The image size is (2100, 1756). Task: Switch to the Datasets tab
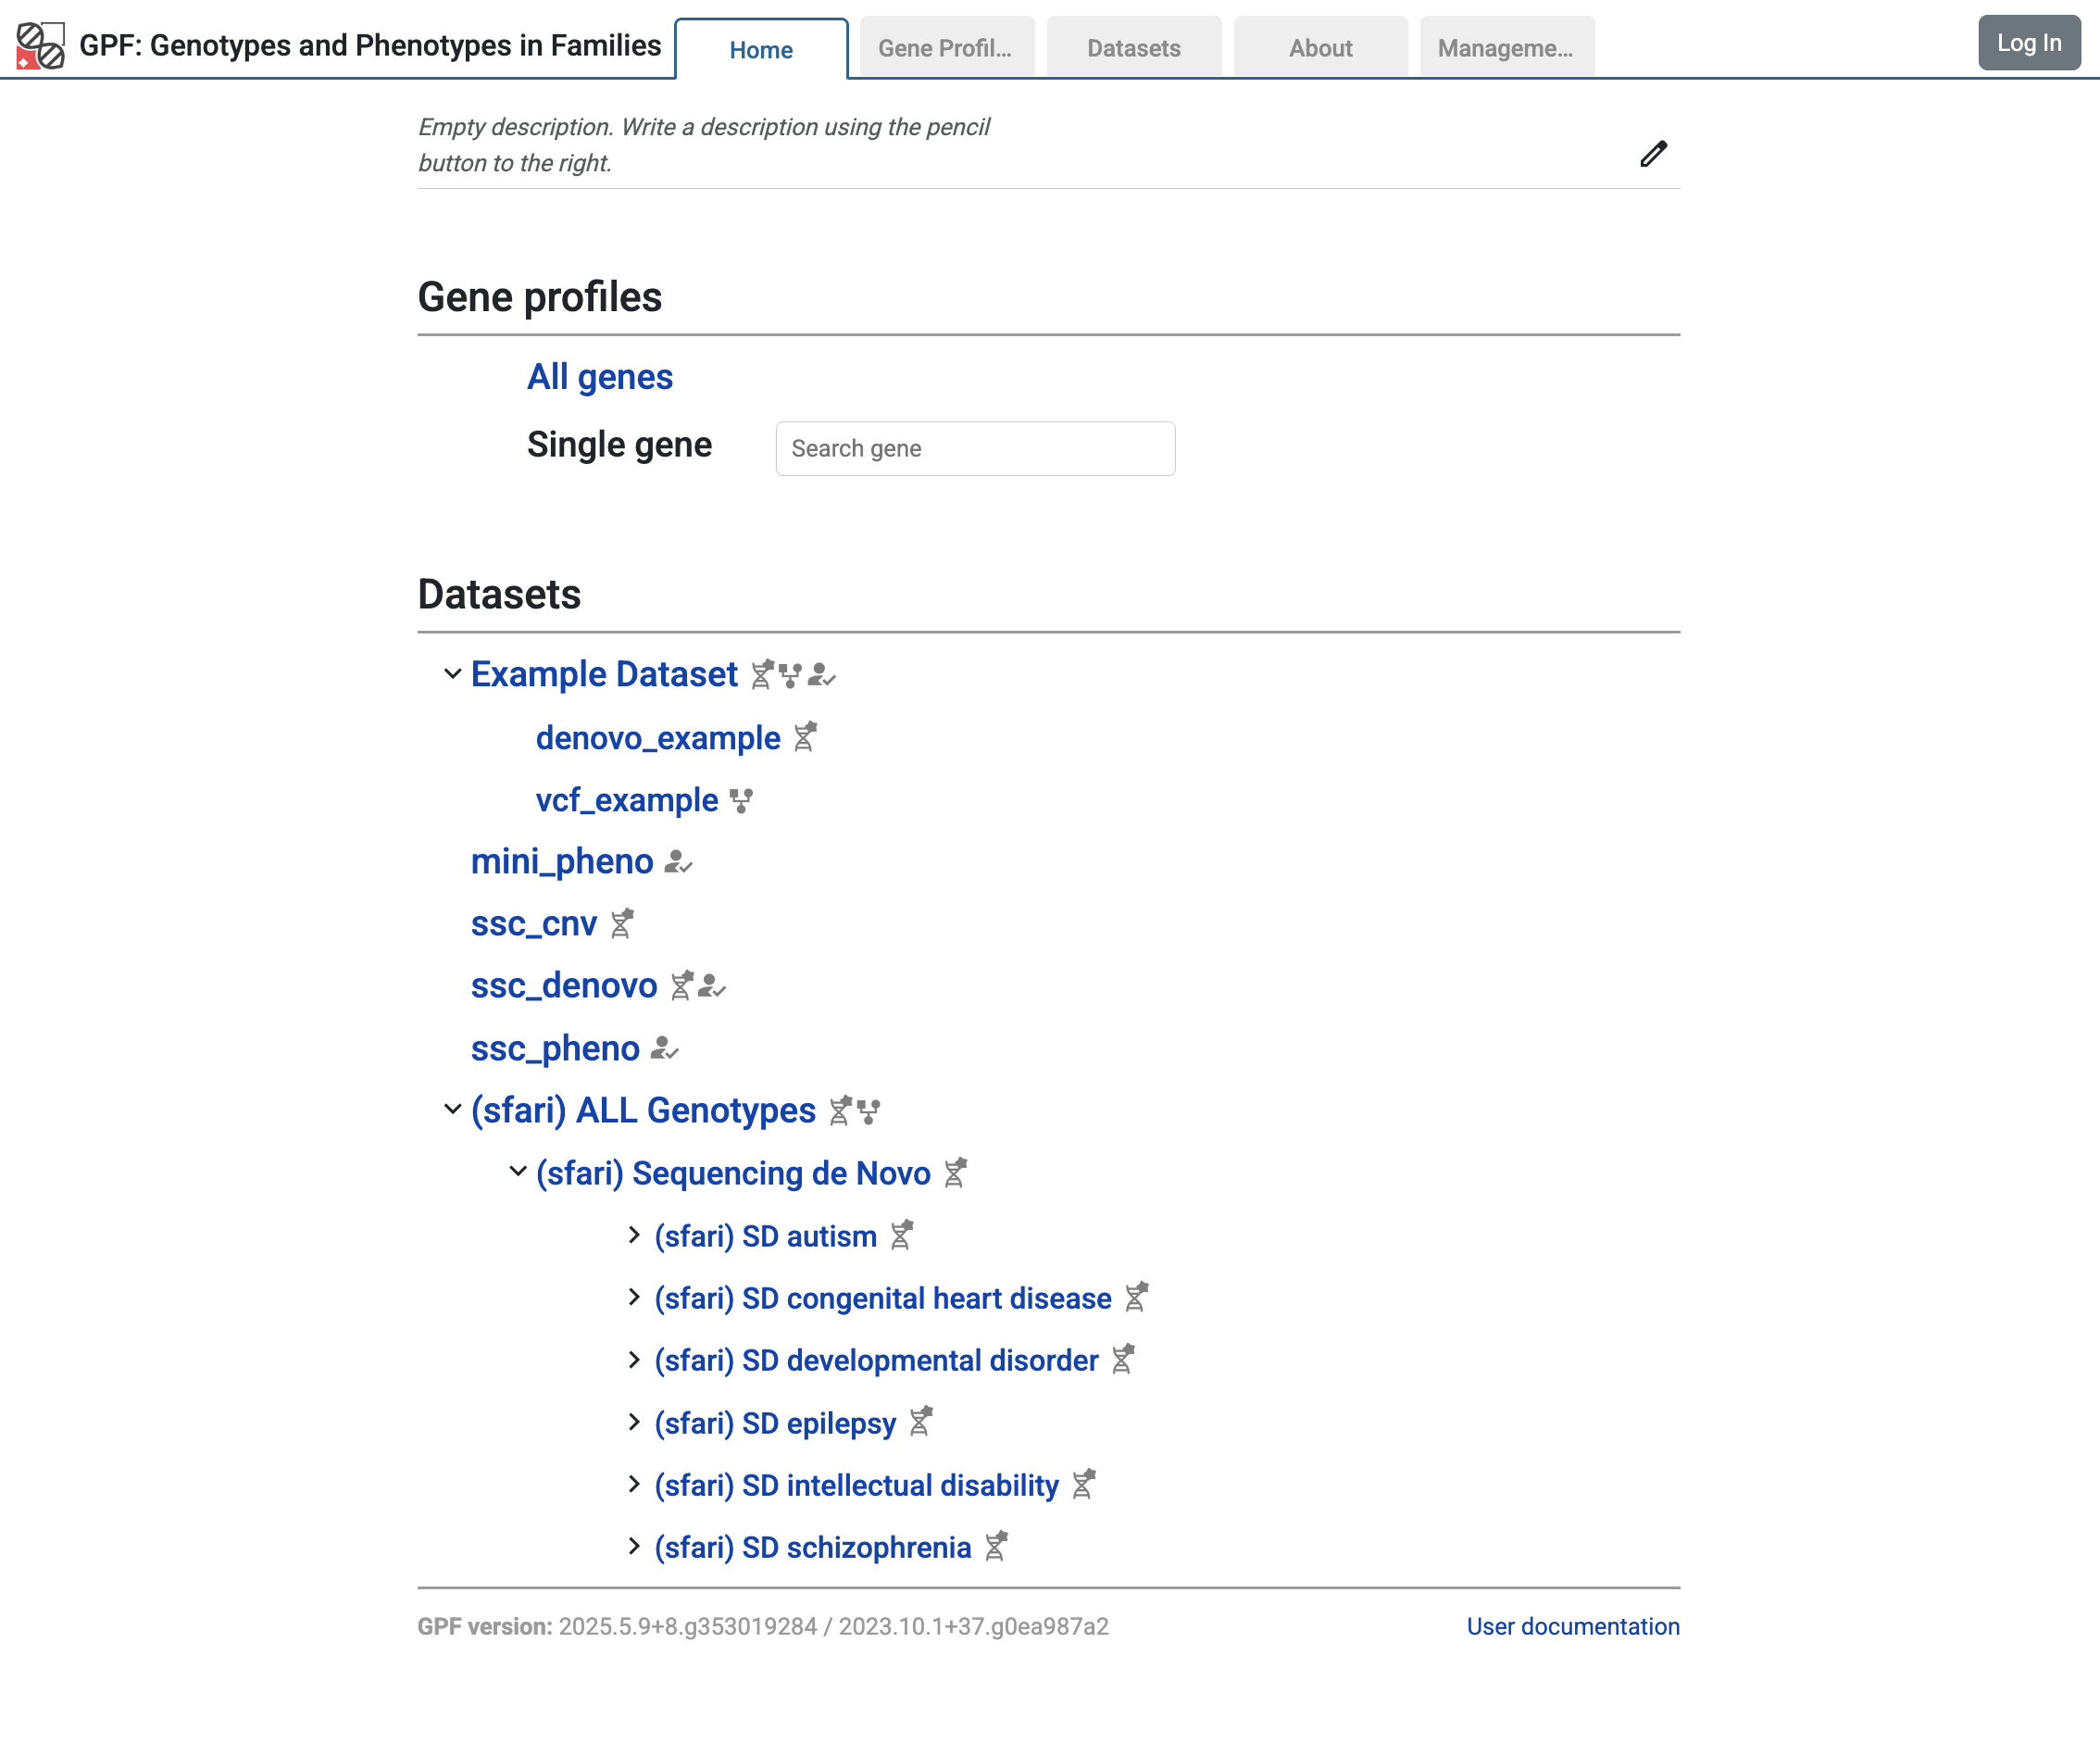tap(1134, 47)
